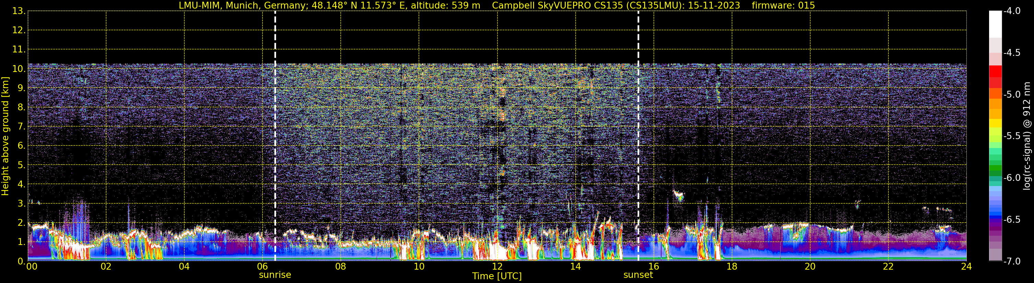
Task: Click the '7.' height tick label
Action: 21,126
